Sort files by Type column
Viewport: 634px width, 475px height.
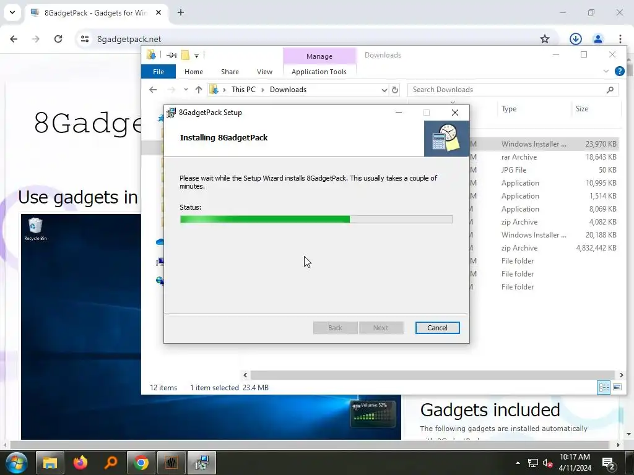509,109
